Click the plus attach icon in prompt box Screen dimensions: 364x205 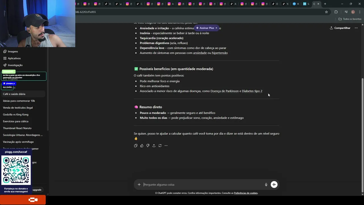click(139, 184)
